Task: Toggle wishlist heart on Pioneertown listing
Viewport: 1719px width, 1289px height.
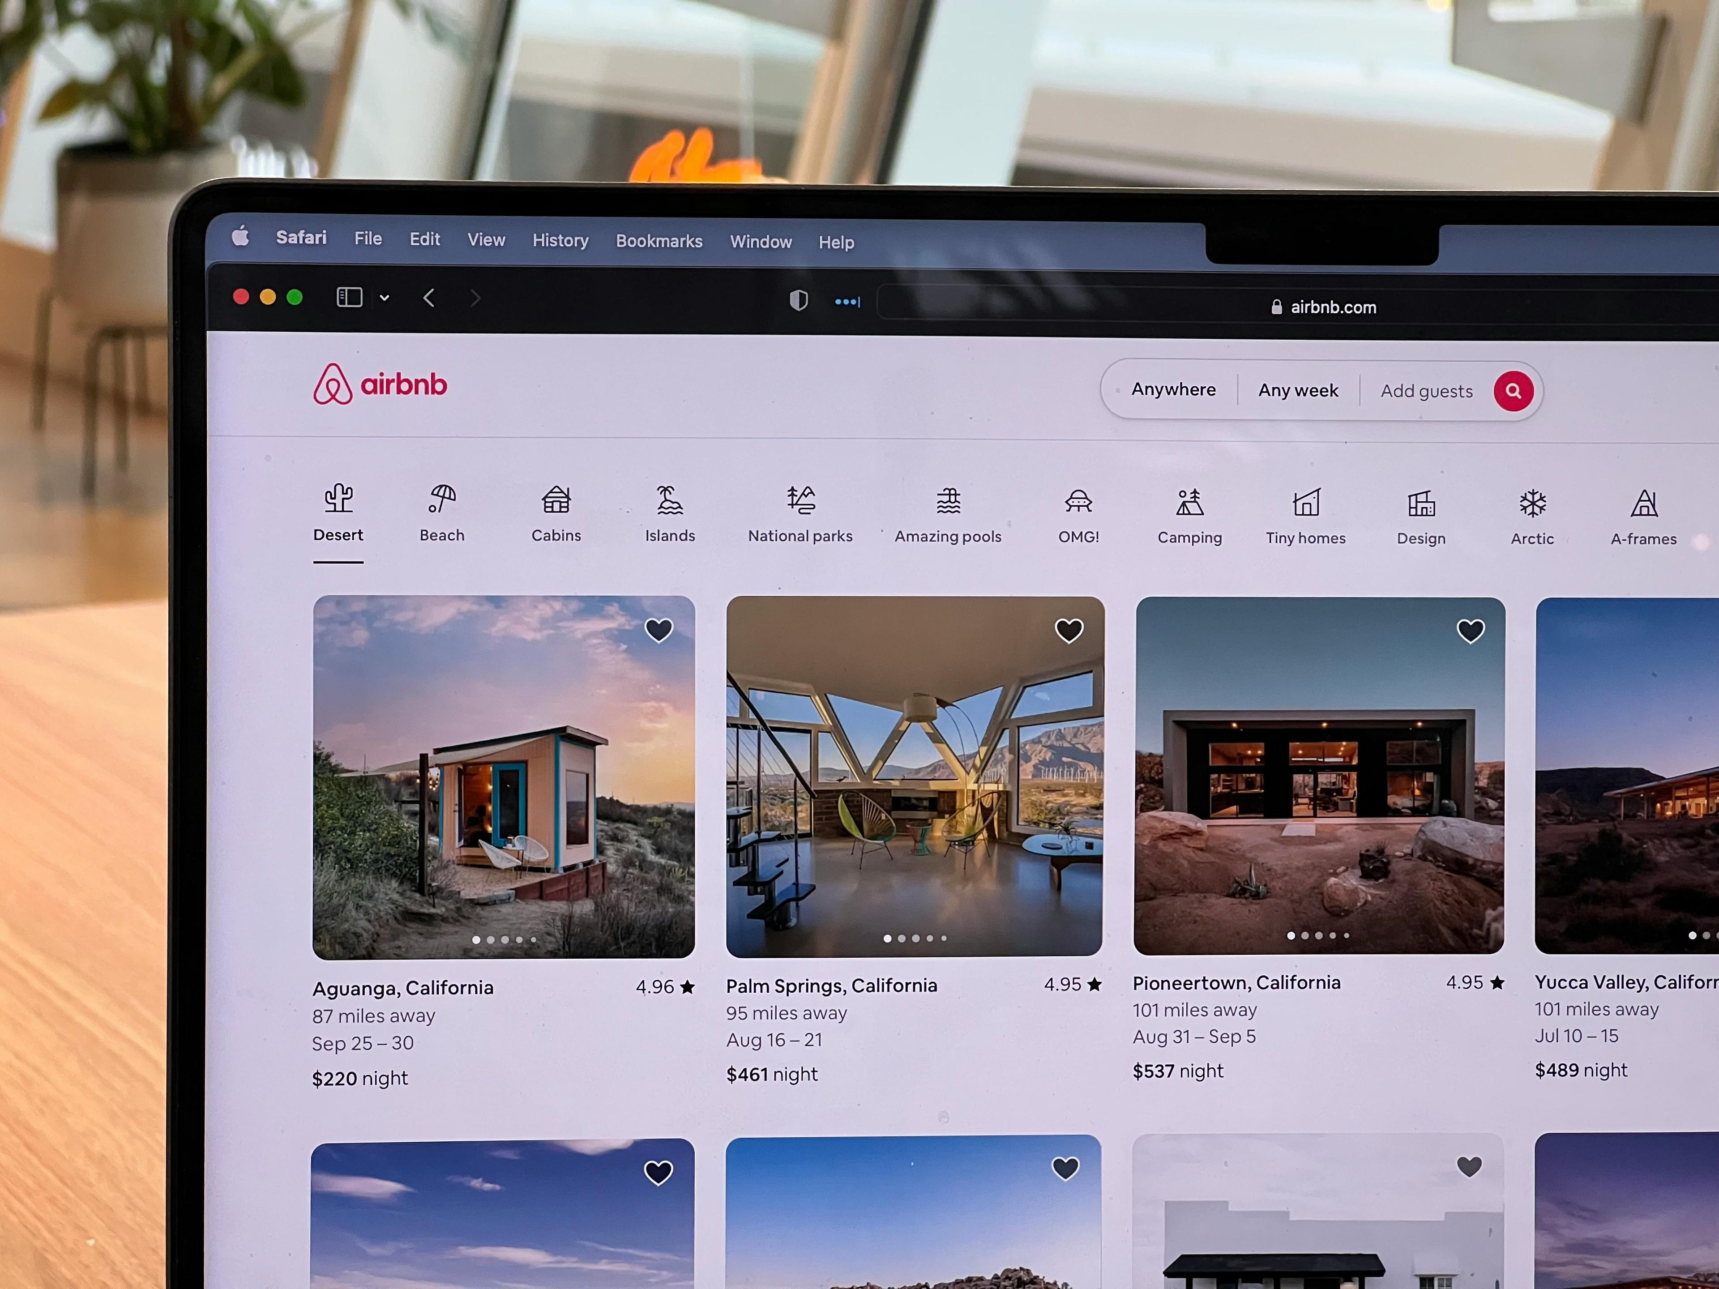Action: click(x=1470, y=630)
